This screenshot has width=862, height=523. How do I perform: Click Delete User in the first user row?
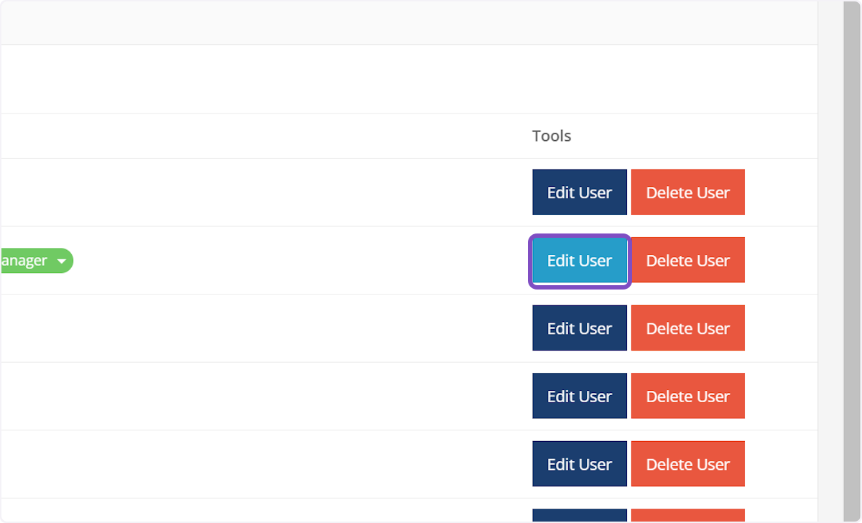click(687, 192)
